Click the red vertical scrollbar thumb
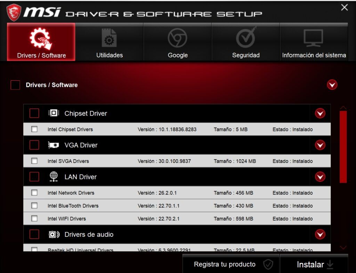356x273 pixels. (x=343, y=147)
